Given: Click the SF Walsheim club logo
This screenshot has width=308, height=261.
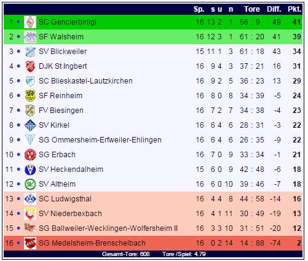Looking at the screenshot, I should click(x=30, y=37).
